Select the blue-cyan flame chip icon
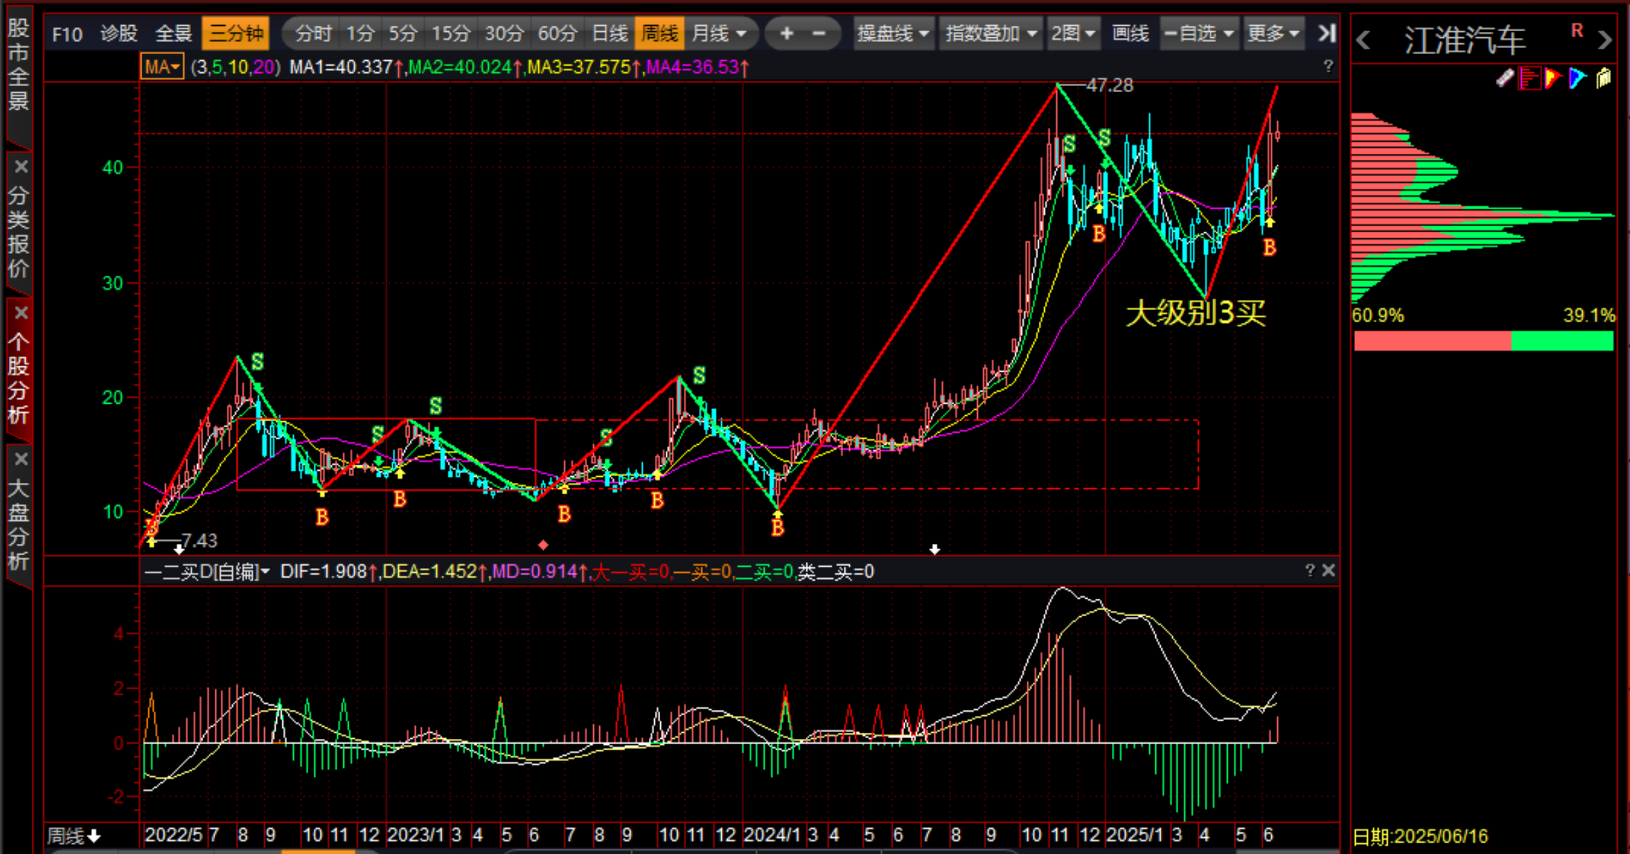 tap(1578, 79)
